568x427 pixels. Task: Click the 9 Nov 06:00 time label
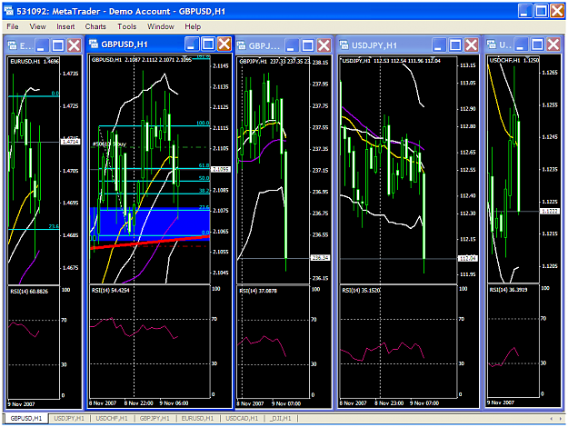[x=174, y=403]
